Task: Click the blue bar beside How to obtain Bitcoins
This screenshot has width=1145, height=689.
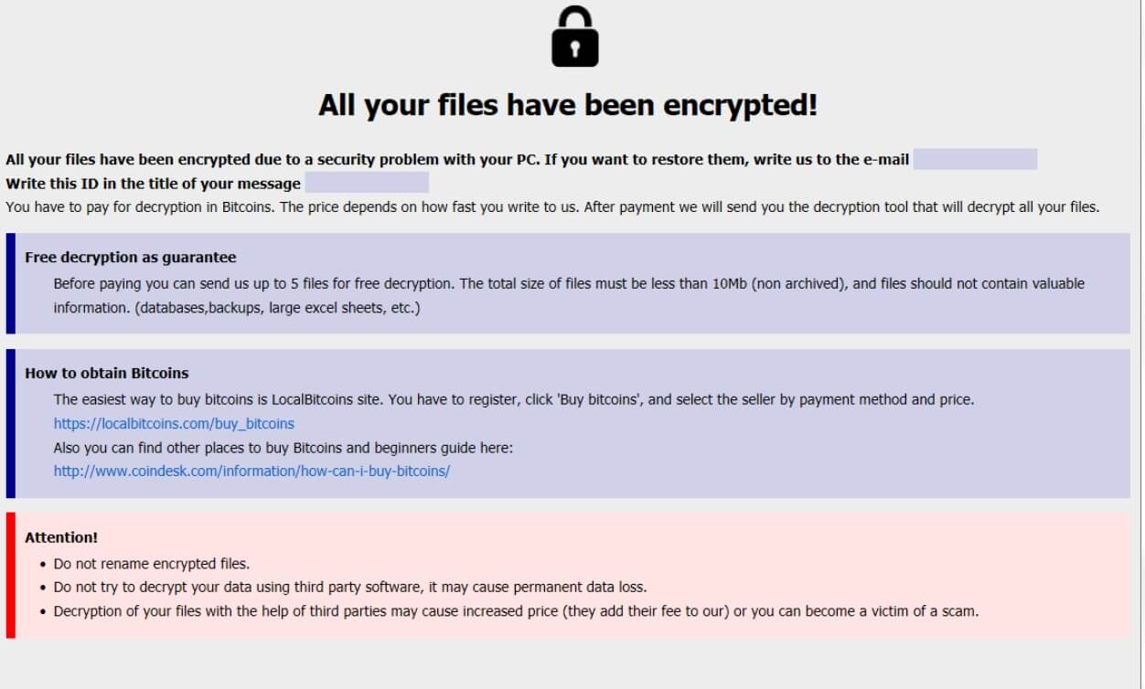Action: pyautogui.click(x=10, y=422)
